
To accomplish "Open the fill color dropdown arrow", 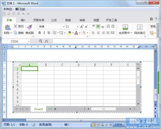I will click(73, 33).
